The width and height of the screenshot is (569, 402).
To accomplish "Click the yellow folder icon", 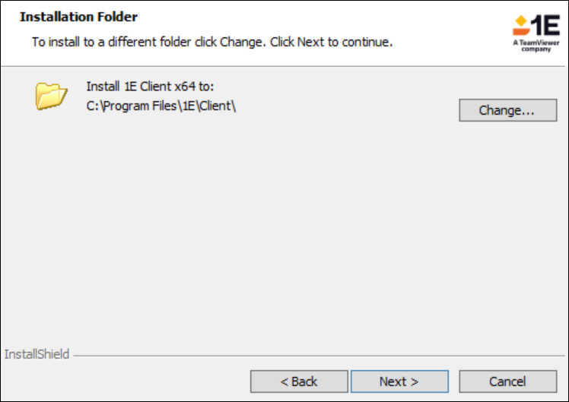I will click(52, 97).
